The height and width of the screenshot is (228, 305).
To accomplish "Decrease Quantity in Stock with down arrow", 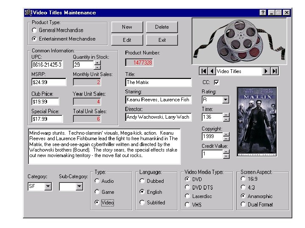I will [x=97, y=67].
